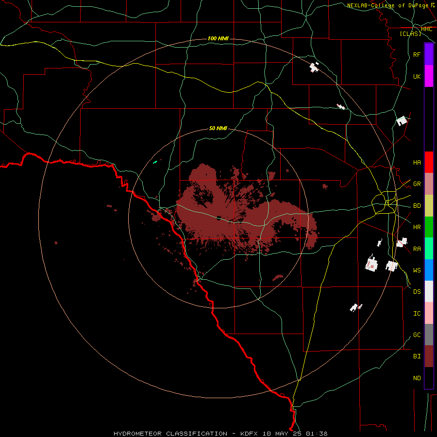Click the IC ice crystals pink swatch
Viewport: 437px width, 437px height.
[x=429, y=313]
